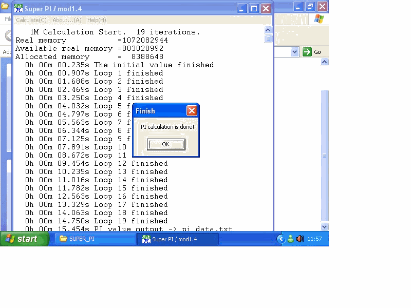
Task: Click the '1M Calculation Start' line
Action: (x=115, y=32)
